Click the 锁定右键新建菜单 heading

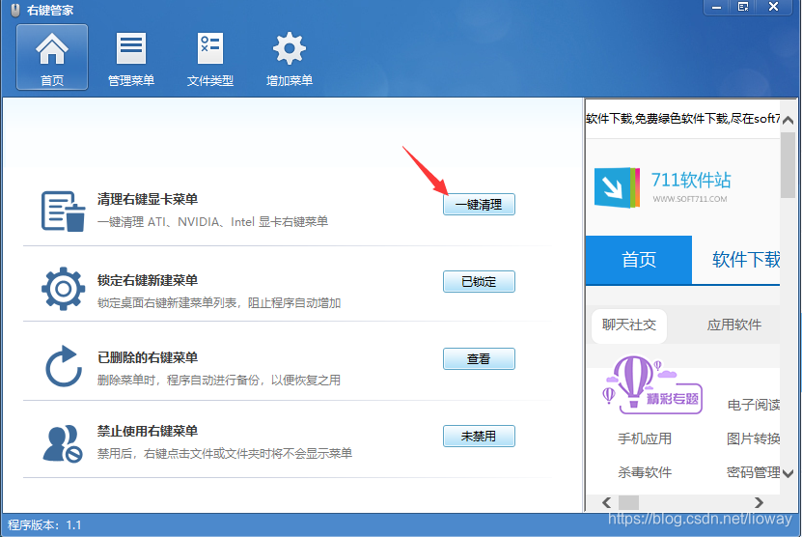tap(148, 280)
